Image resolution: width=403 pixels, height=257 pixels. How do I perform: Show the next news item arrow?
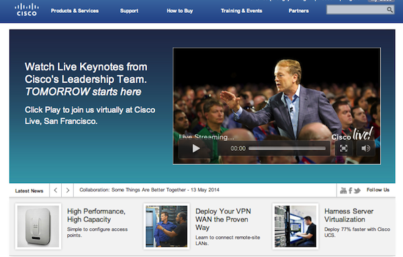tap(68, 191)
